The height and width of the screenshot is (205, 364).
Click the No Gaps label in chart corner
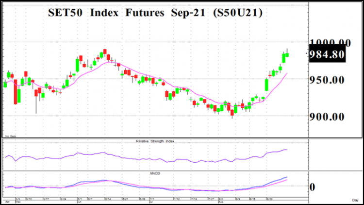point(11,136)
